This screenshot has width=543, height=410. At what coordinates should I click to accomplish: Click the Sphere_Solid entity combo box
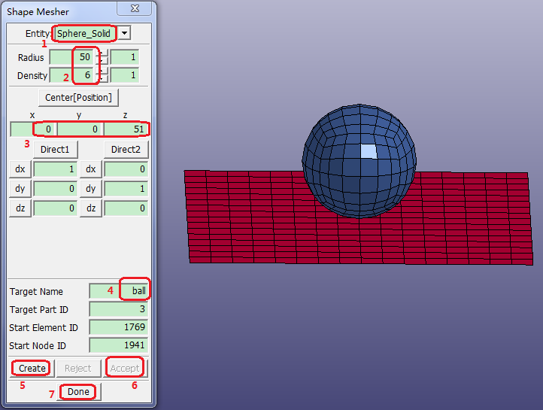tap(83, 33)
